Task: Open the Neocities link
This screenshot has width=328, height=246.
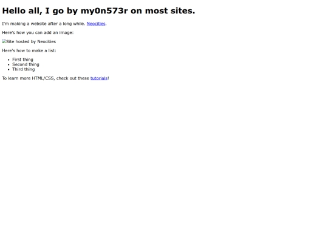Action: click(96, 24)
